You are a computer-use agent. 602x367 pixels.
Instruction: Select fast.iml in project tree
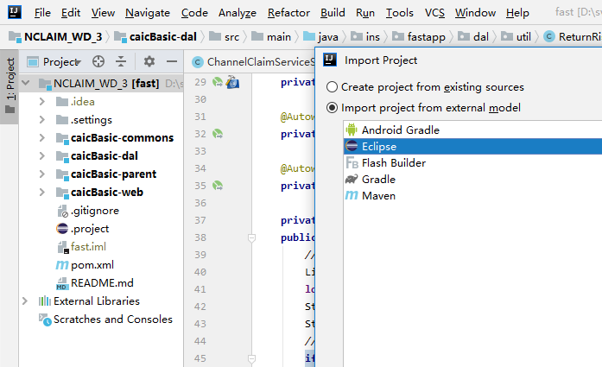88,247
